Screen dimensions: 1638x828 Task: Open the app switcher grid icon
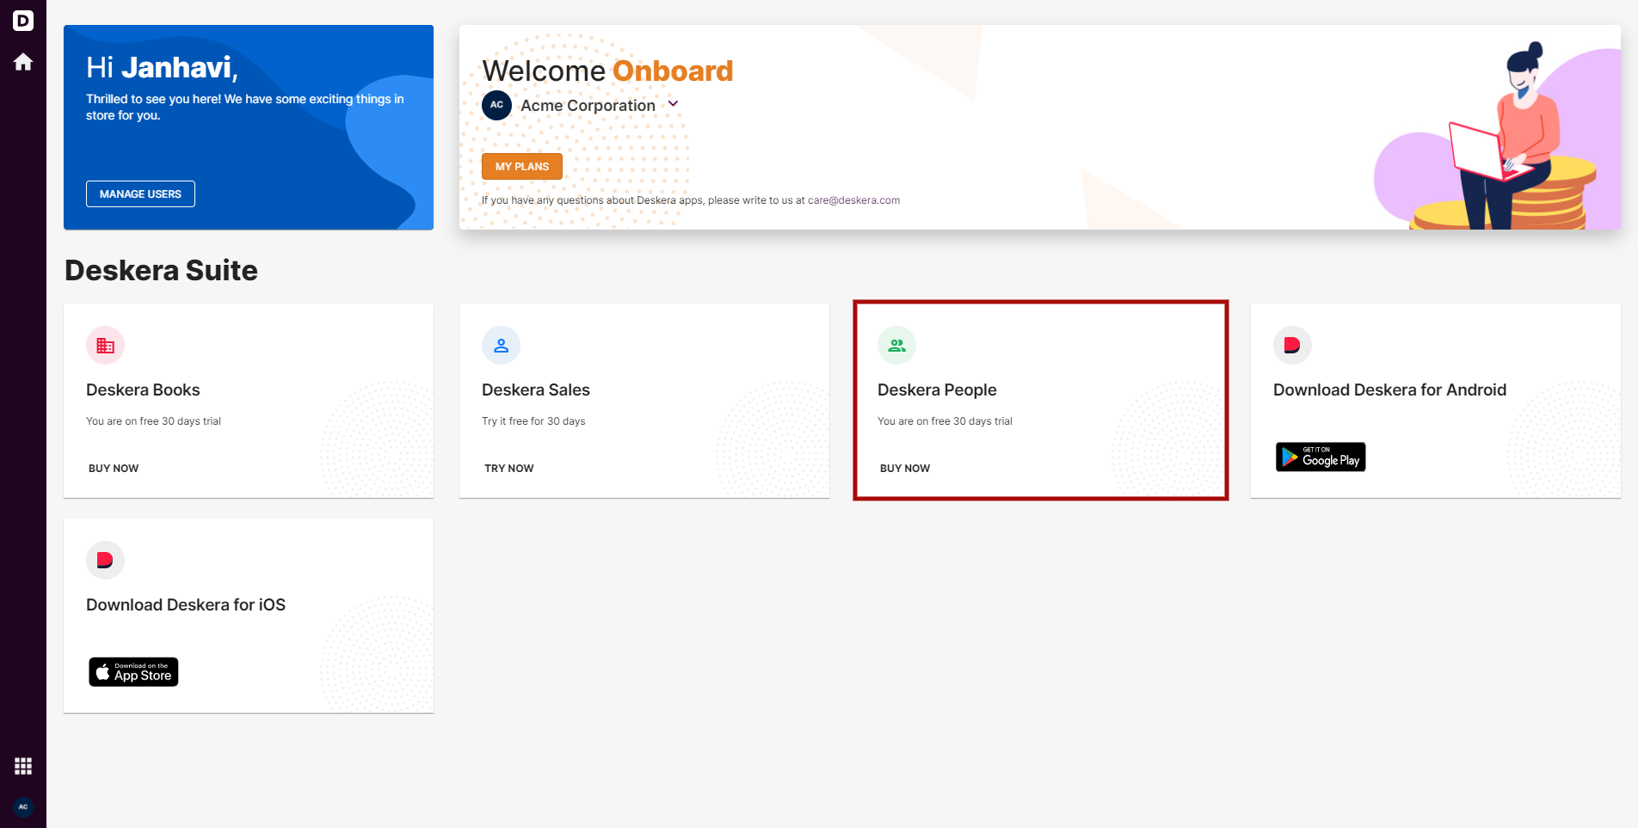pos(23,766)
